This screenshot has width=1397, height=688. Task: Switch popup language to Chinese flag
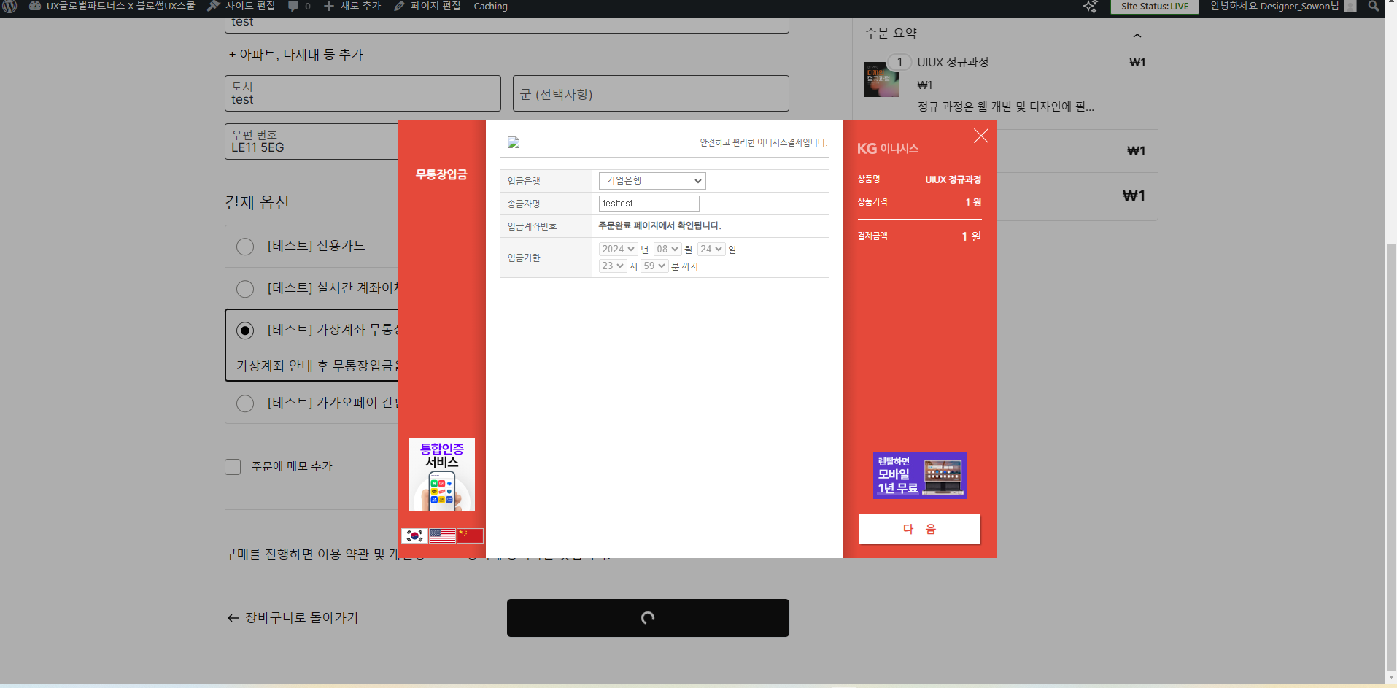point(470,536)
